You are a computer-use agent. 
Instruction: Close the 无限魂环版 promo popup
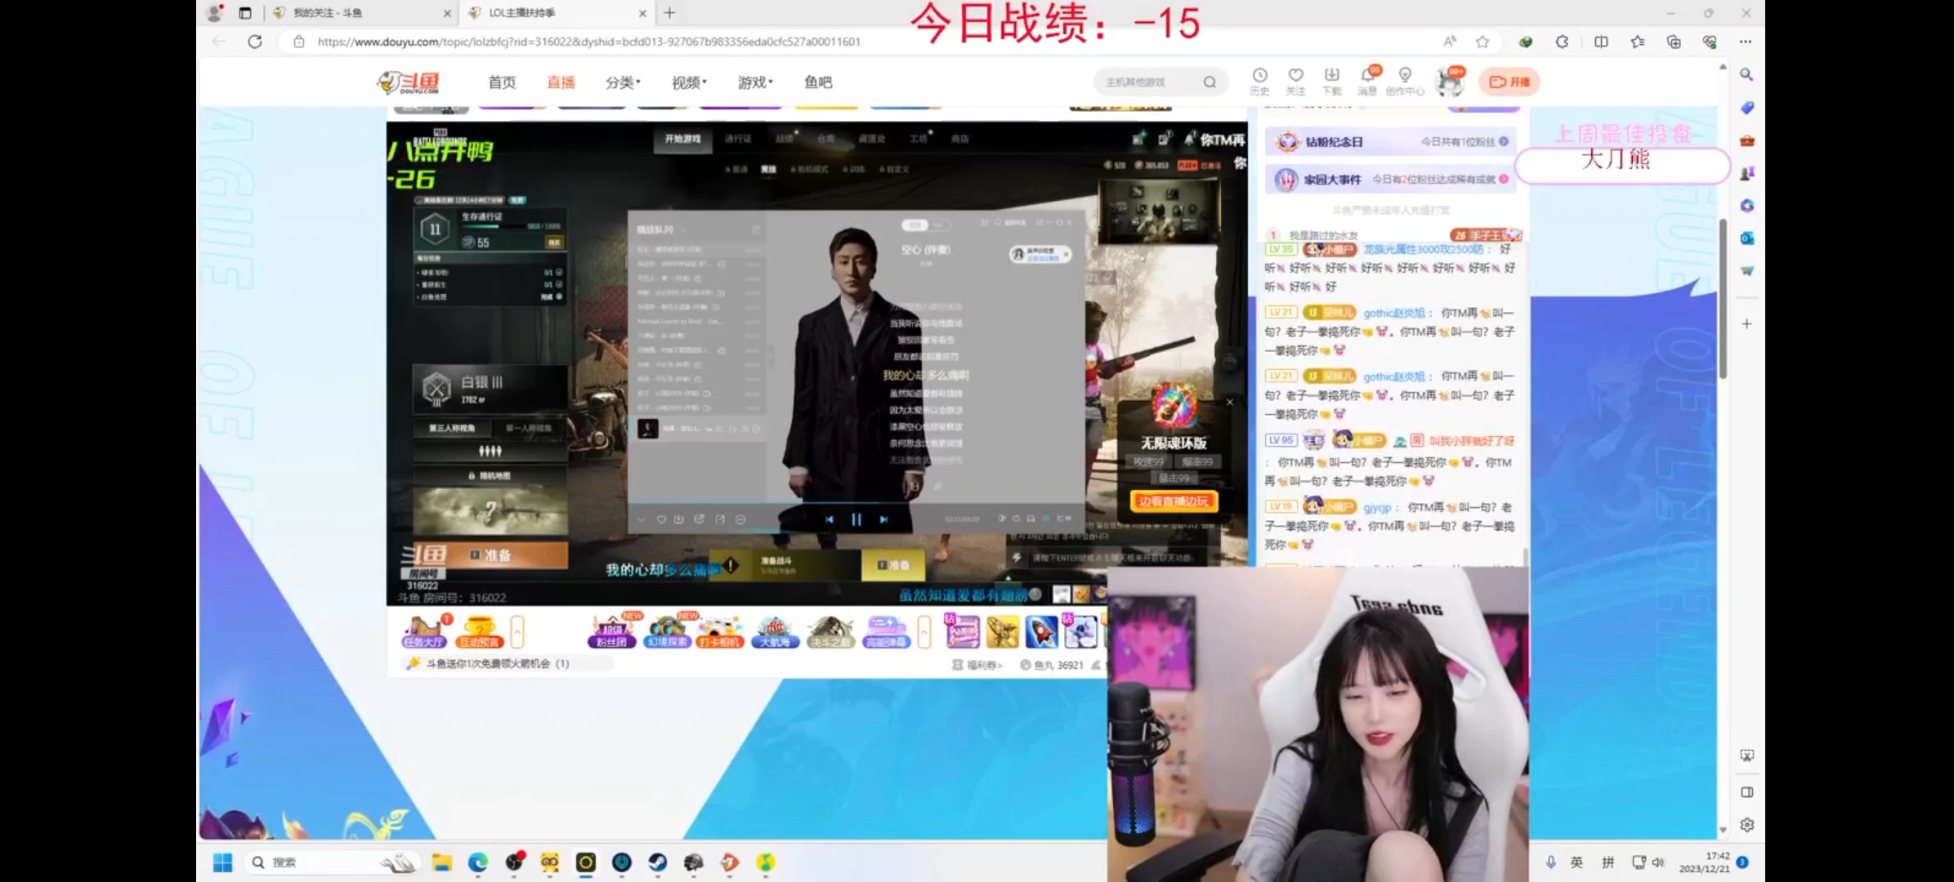click(x=1229, y=402)
